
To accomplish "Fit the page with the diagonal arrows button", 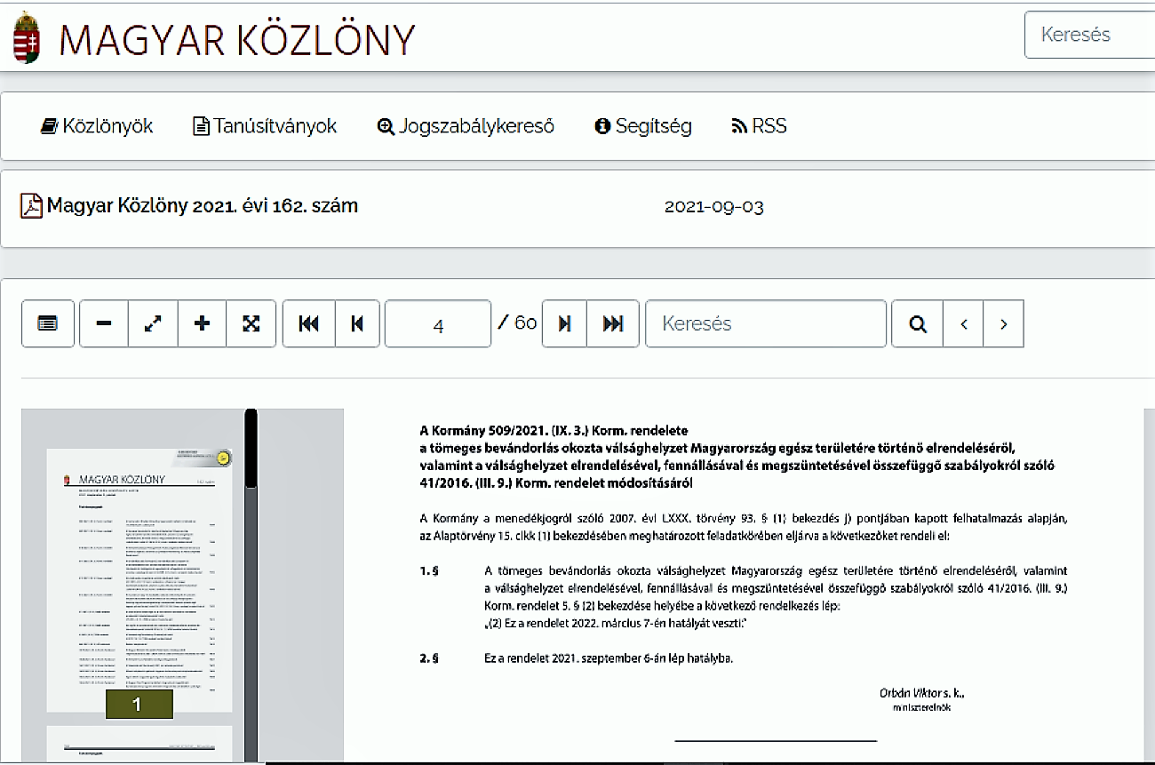I will (153, 323).
